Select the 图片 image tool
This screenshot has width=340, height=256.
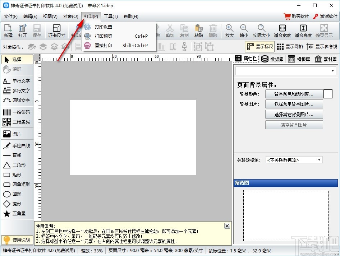click(x=17, y=134)
